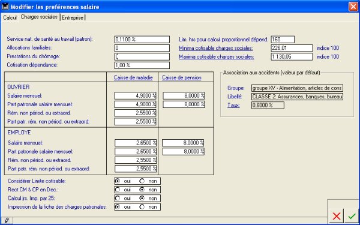Edit the Maxima cotisable value 1 130,05
The height and width of the screenshot is (225, 360).
click(292, 57)
